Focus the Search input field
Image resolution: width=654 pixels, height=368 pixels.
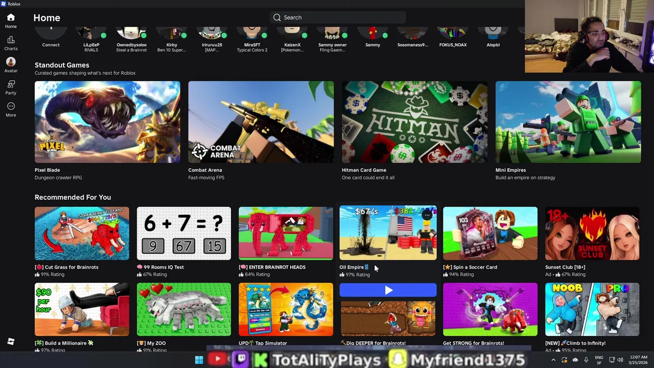click(x=338, y=17)
